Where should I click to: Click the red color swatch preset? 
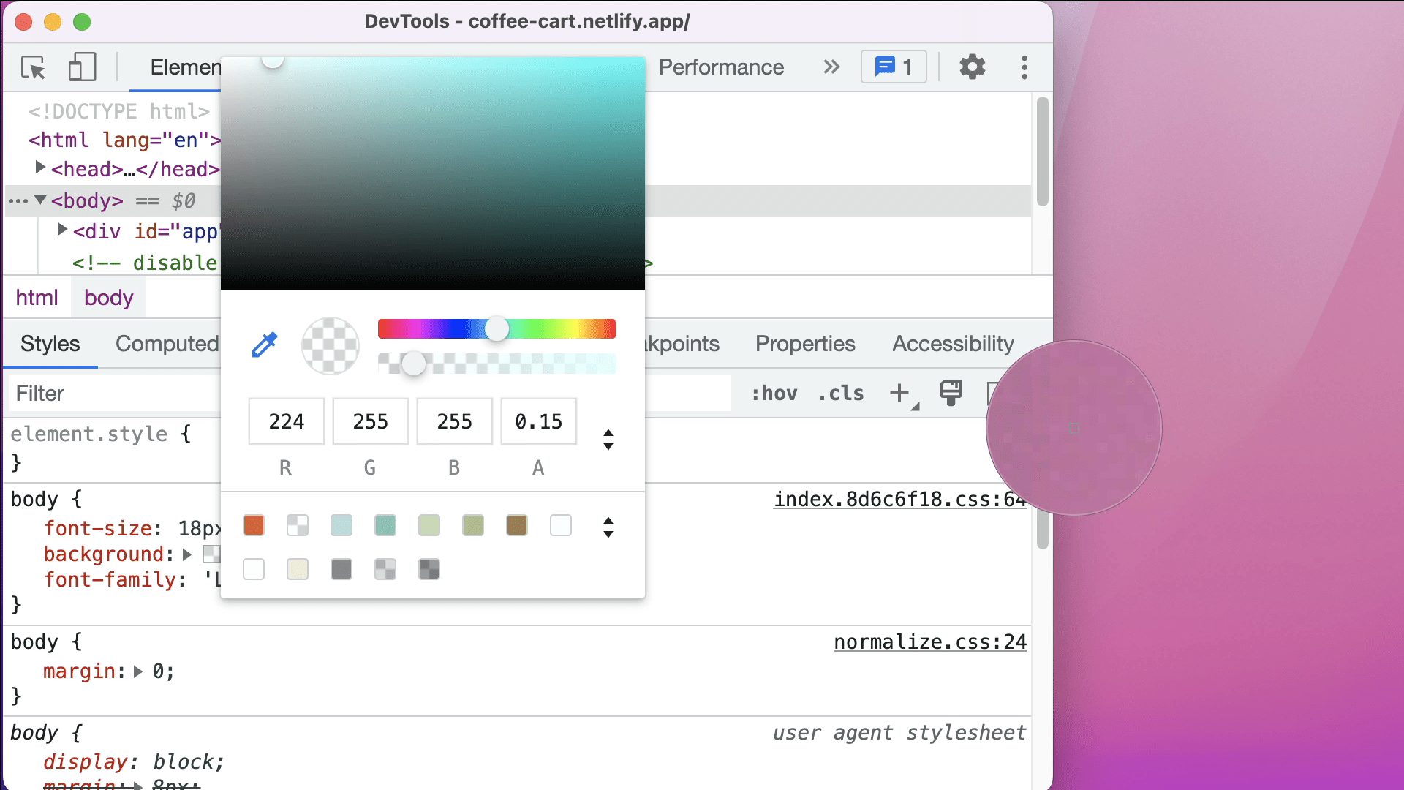(x=254, y=524)
